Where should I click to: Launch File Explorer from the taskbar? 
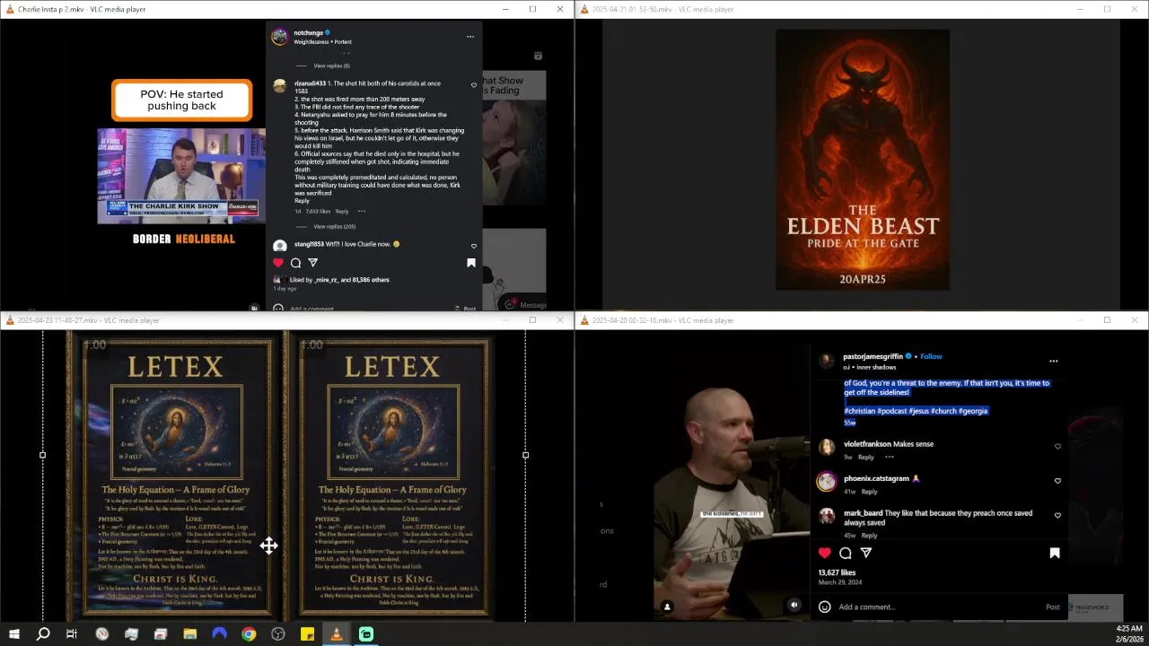[190, 634]
